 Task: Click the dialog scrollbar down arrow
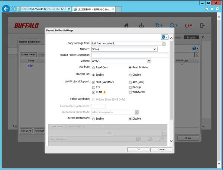point(171,141)
